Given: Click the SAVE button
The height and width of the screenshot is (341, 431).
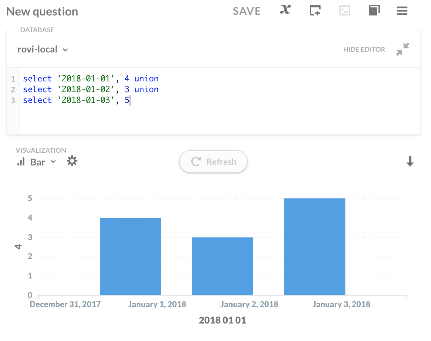Looking at the screenshot, I should point(246,10).
